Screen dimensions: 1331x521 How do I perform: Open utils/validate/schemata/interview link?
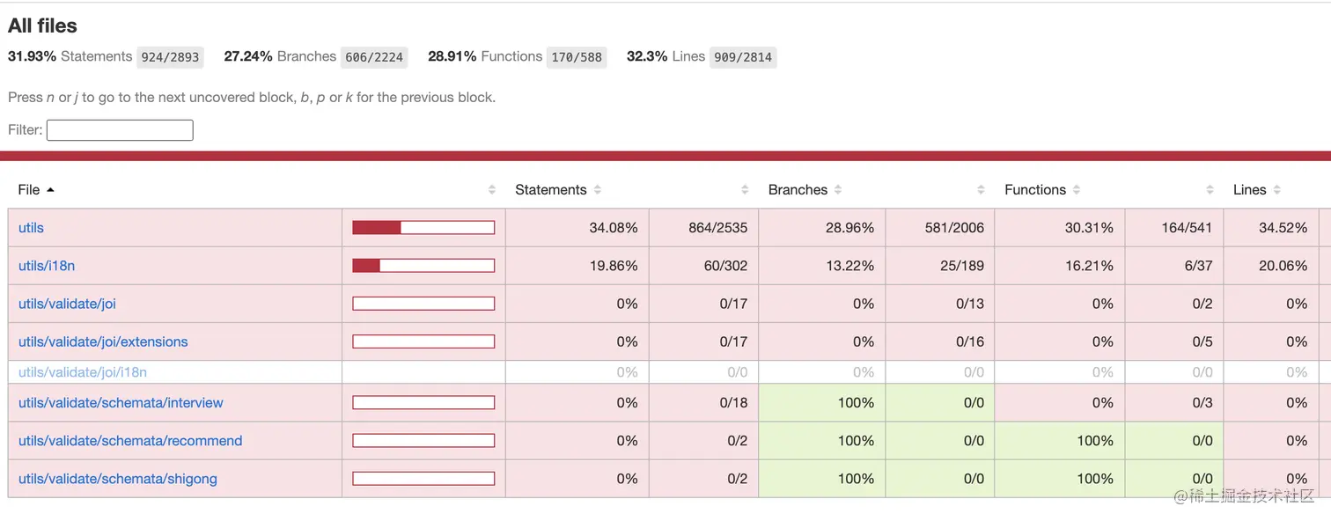click(x=121, y=403)
